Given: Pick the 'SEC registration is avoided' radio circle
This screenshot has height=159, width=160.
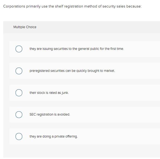Looking at the screenshot, I should (x=19, y=114).
